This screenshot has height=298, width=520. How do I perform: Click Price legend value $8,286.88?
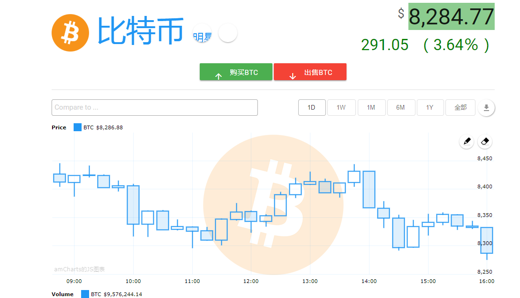click(x=109, y=127)
